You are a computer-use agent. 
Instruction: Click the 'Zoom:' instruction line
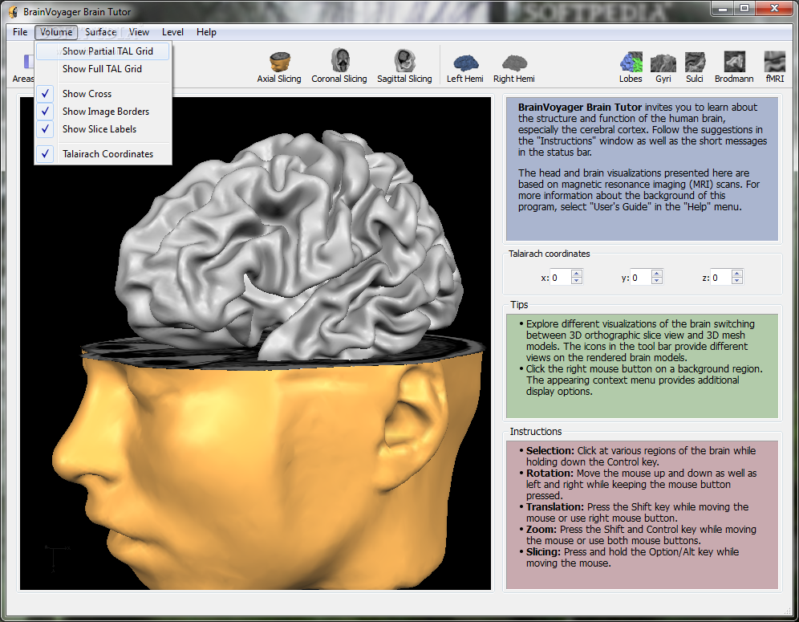(640, 535)
